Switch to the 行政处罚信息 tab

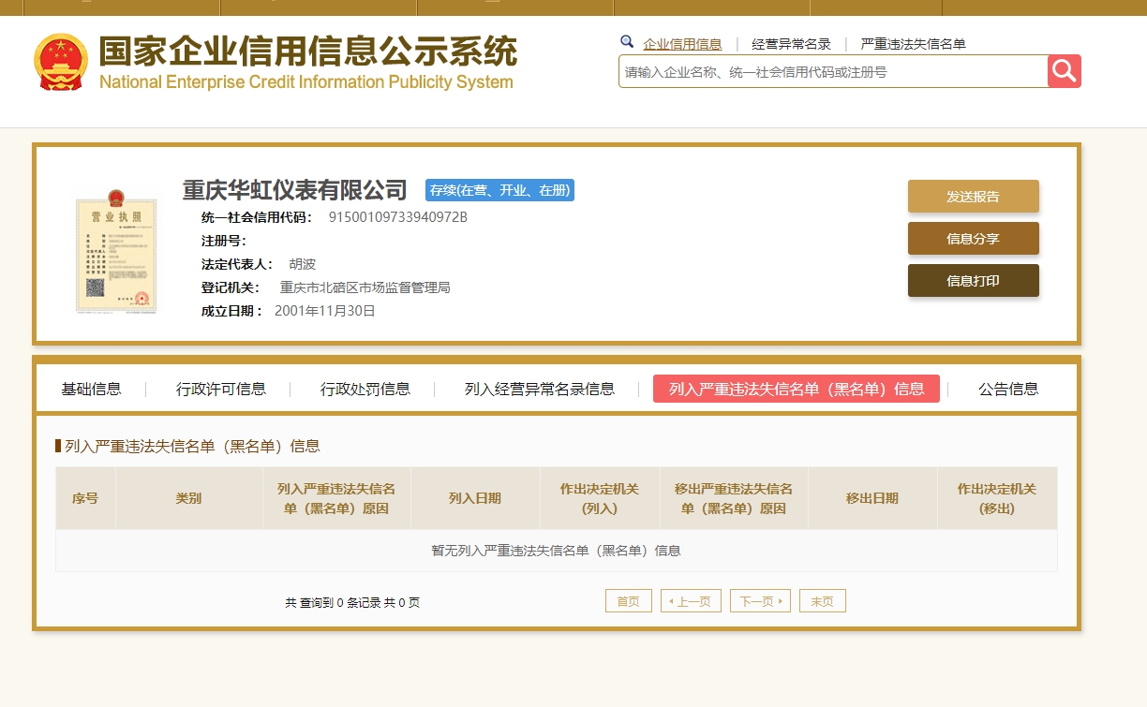point(365,389)
